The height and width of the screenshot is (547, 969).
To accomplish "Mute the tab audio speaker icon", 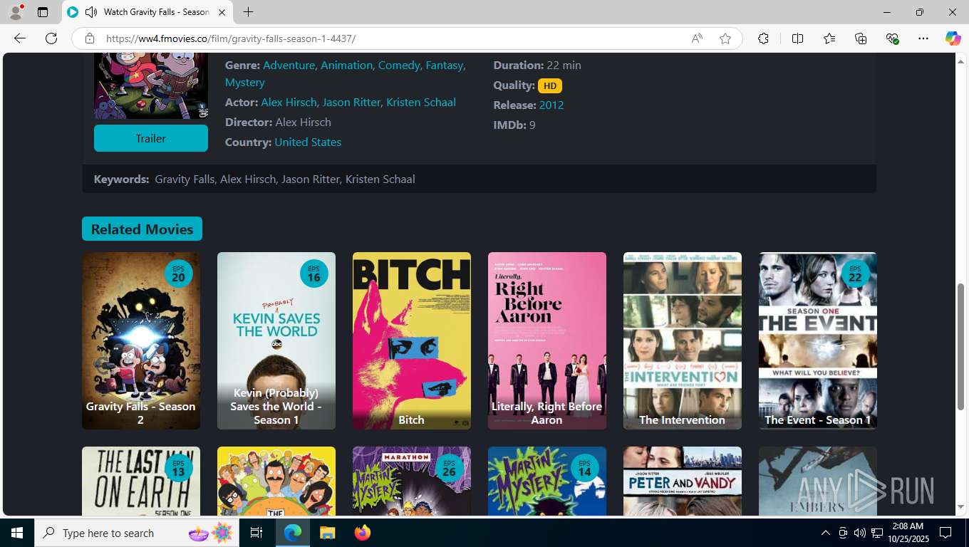I will (90, 12).
